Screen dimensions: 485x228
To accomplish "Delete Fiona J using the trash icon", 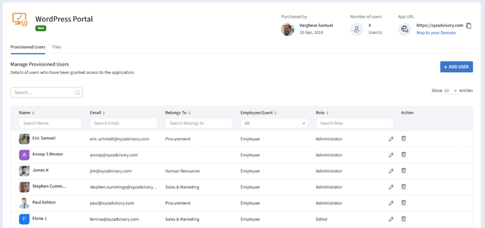I will (404, 219).
